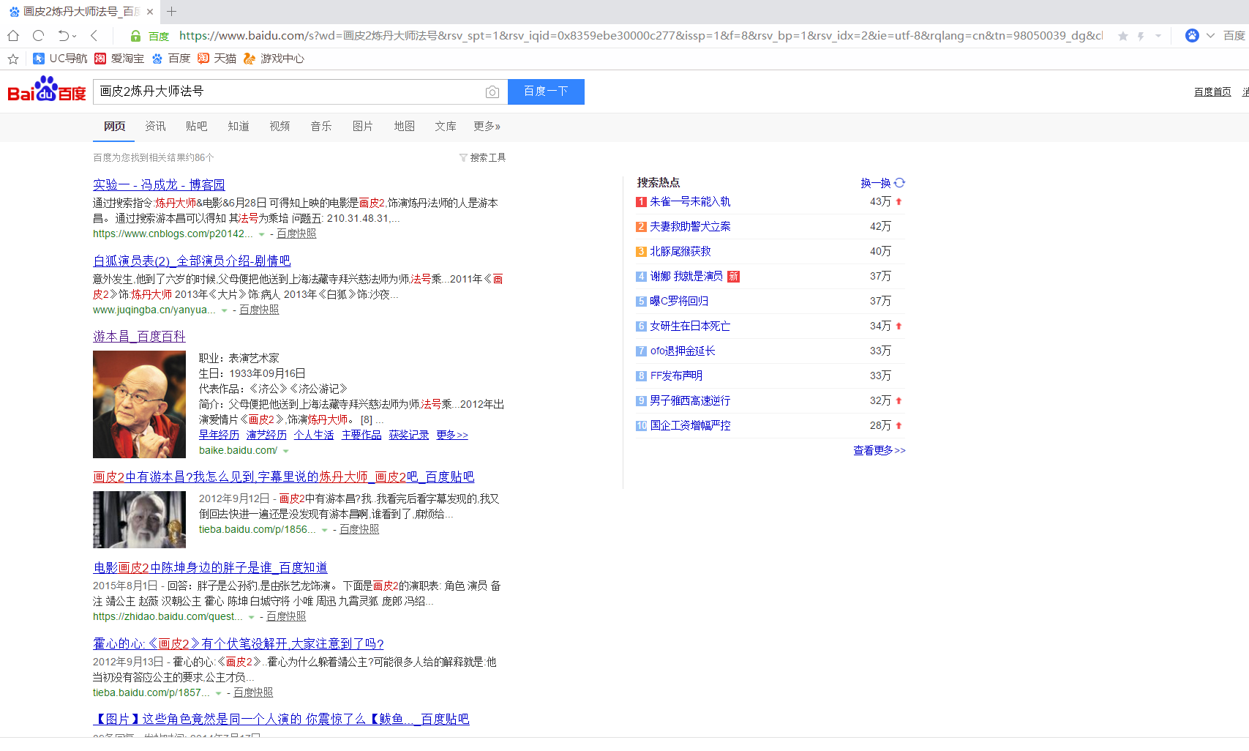Reload the page with the refresh icon
1249x751 pixels.
tap(39, 35)
